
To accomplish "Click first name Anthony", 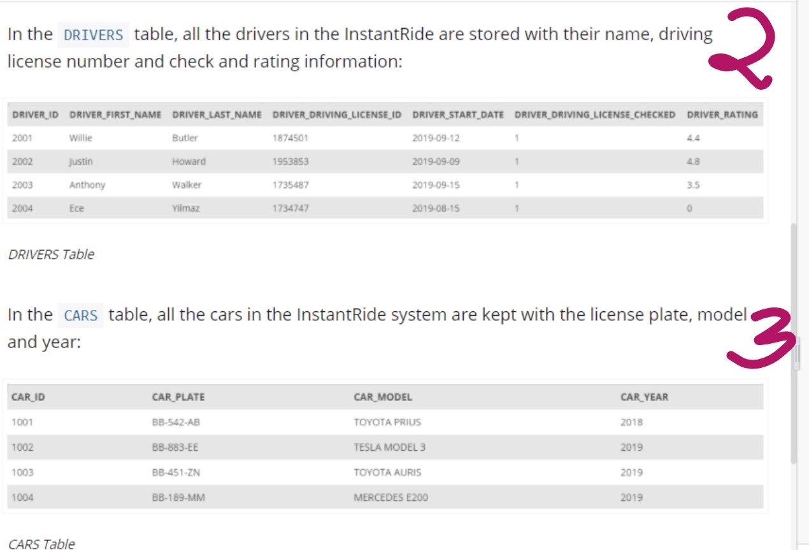I will coord(87,185).
